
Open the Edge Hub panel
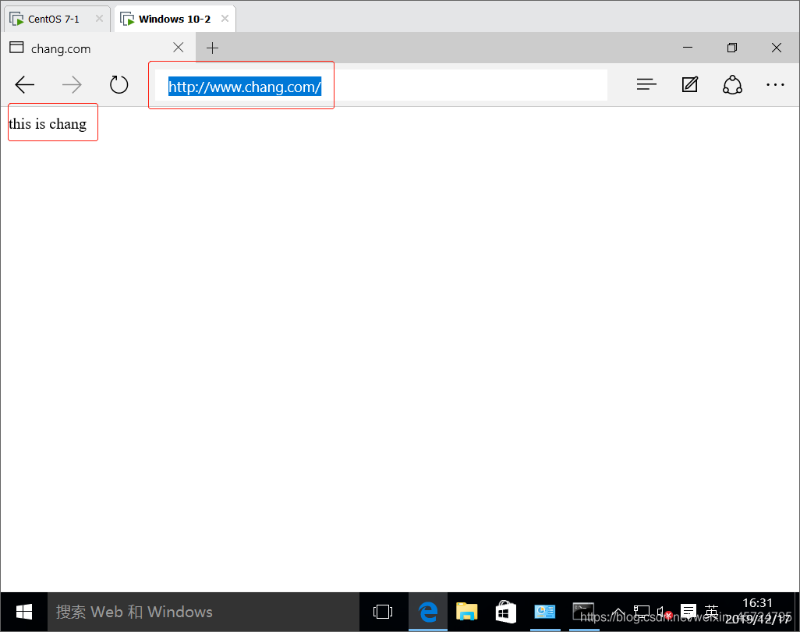(x=646, y=84)
